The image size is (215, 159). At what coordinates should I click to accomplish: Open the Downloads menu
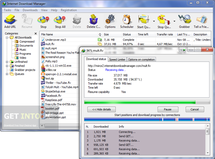click(30, 10)
